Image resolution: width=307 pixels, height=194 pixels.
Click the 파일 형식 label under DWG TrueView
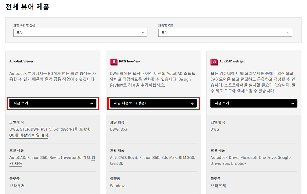[x=117, y=122]
